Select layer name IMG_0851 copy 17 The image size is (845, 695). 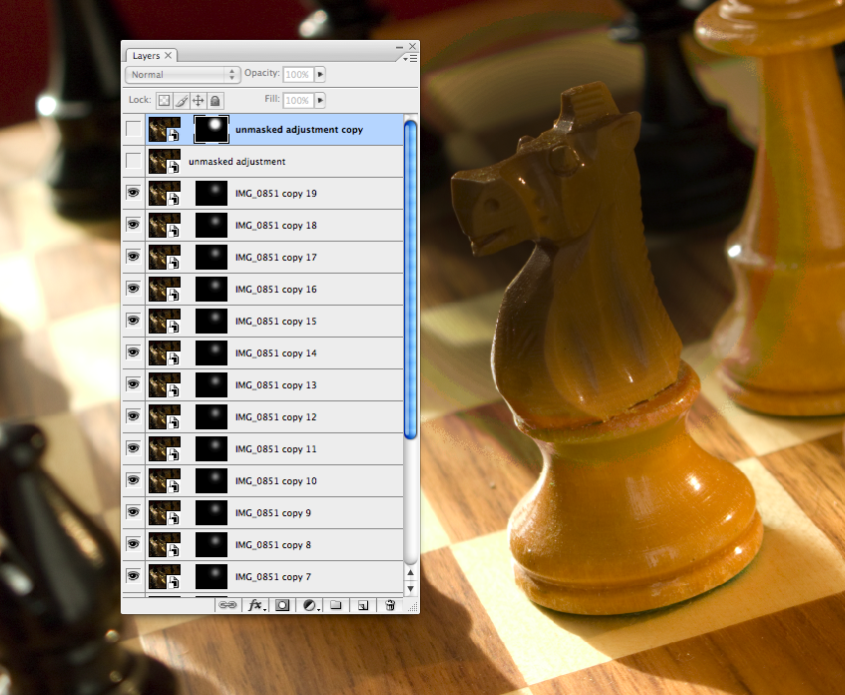[276, 258]
